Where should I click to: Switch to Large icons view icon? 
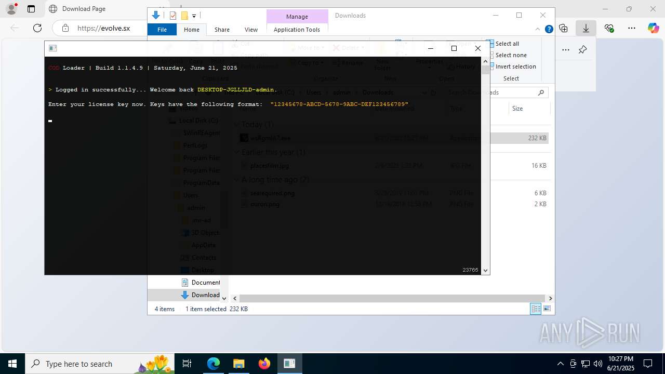click(547, 309)
